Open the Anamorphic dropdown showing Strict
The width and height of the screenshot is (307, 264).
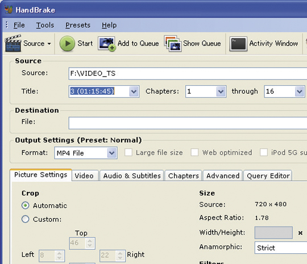(281, 248)
